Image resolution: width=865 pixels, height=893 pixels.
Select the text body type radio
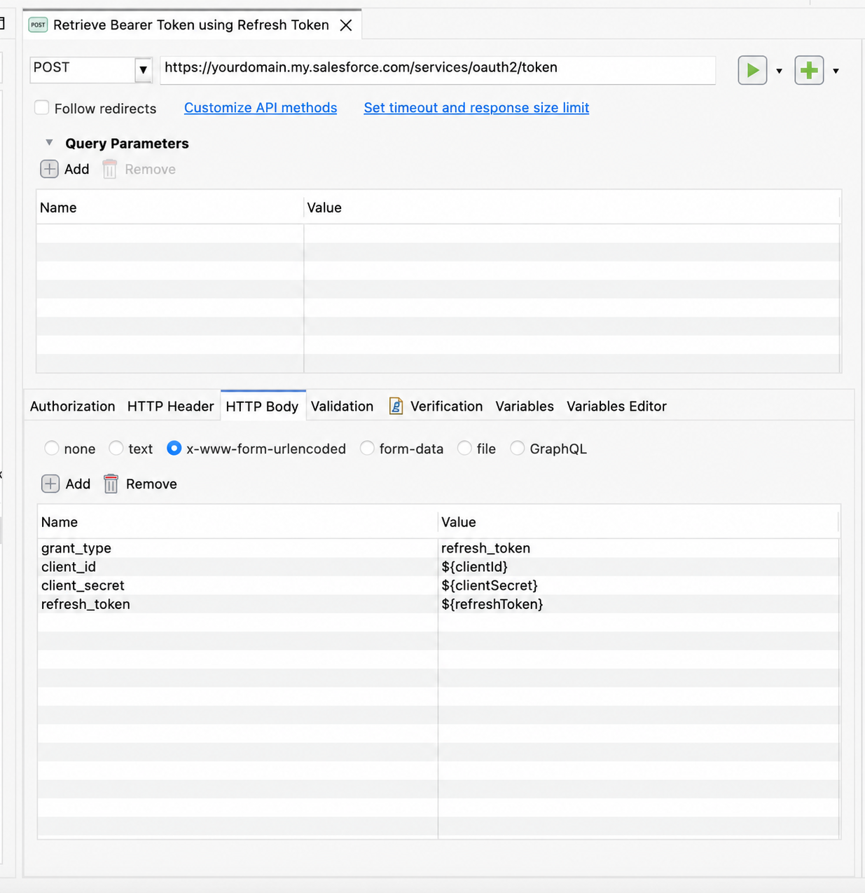(x=116, y=449)
